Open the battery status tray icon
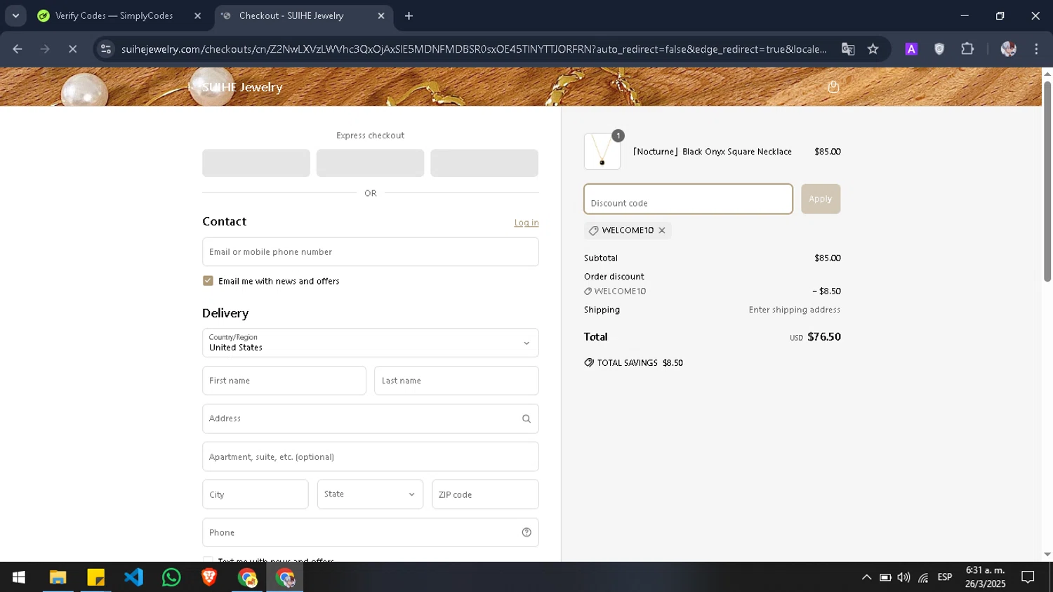Screen dimensions: 1053x592 pos(885,577)
